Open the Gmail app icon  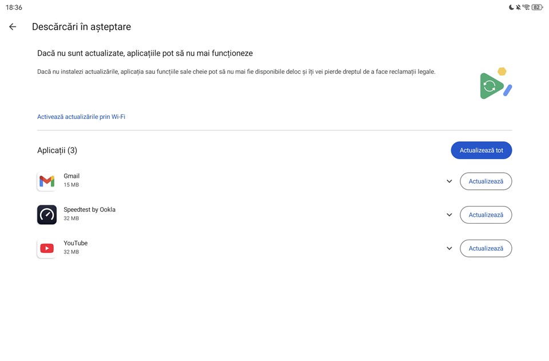[47, 181]
